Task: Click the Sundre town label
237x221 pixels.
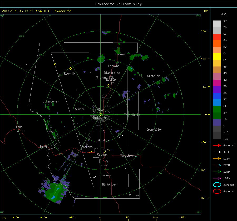Action: pos(80,109)
